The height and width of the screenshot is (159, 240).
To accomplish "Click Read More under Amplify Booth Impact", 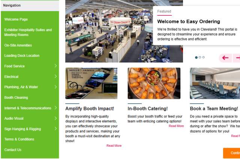I will [114, 146].
